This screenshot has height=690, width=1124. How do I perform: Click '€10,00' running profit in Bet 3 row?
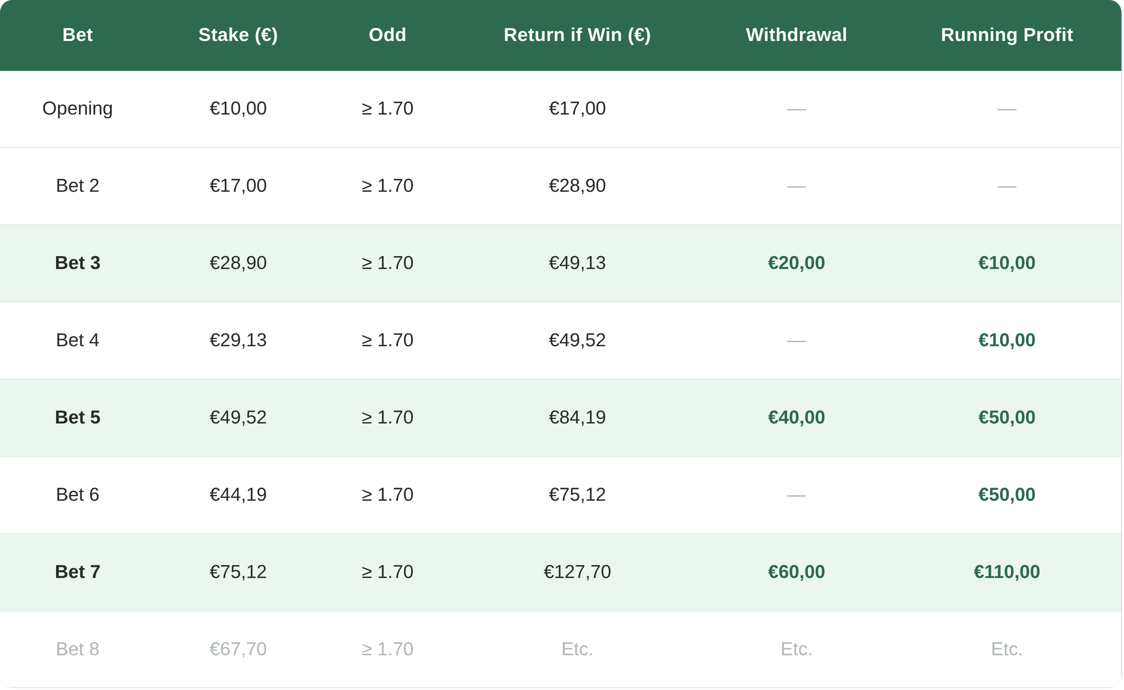click(x=1007, y=263)
